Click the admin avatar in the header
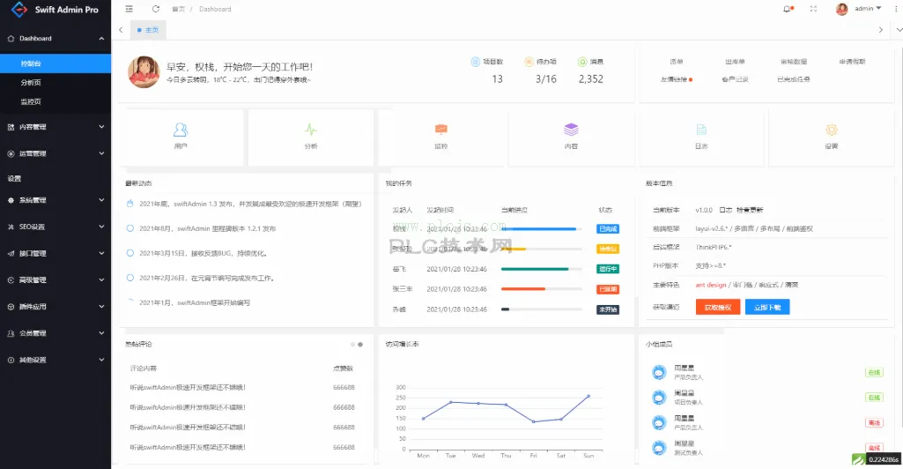The image size is (903, 469). [x=841, y=9]
